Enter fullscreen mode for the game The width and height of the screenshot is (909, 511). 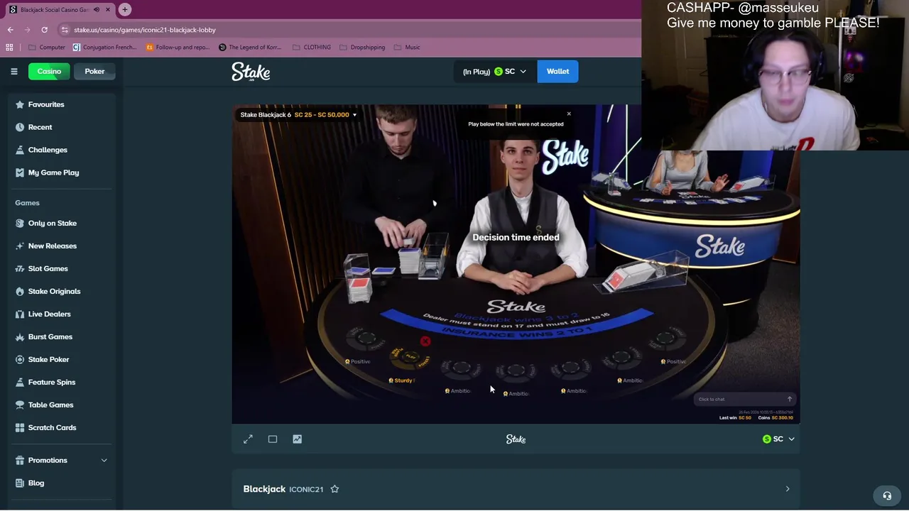click(248, 439)
